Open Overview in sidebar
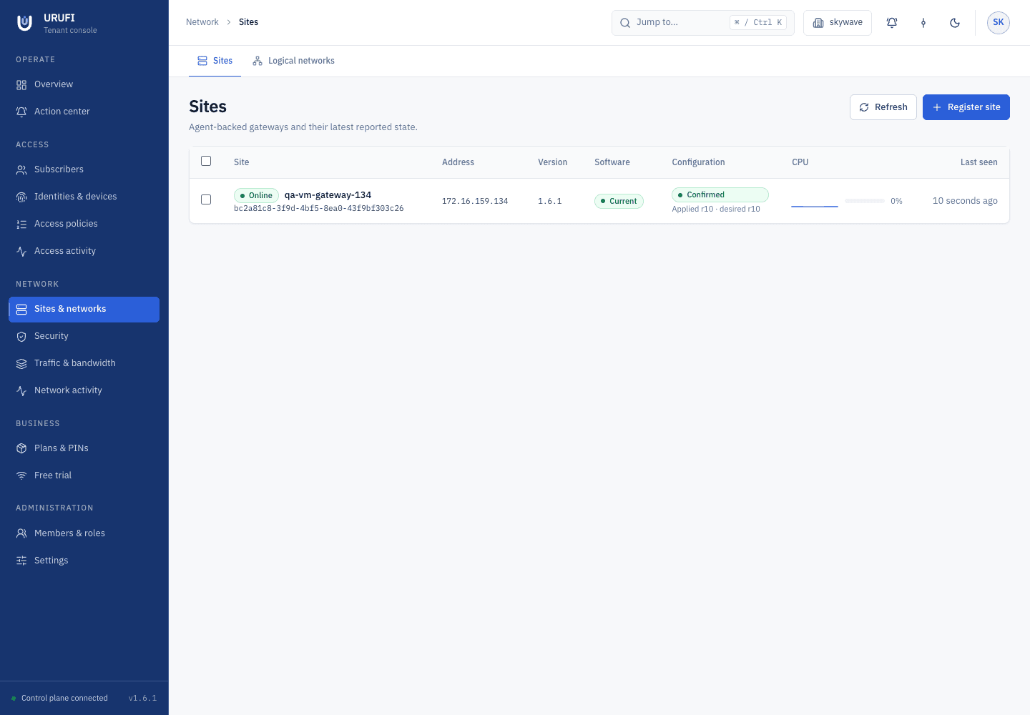Screen dimensions: 1030x715 tap(84, 84)
